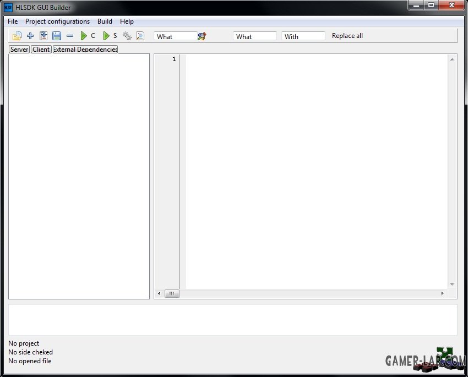This screenshot has height=377, width=468.
Task: Click the editor scroll down arrow
Action: (x=452, y=284)
